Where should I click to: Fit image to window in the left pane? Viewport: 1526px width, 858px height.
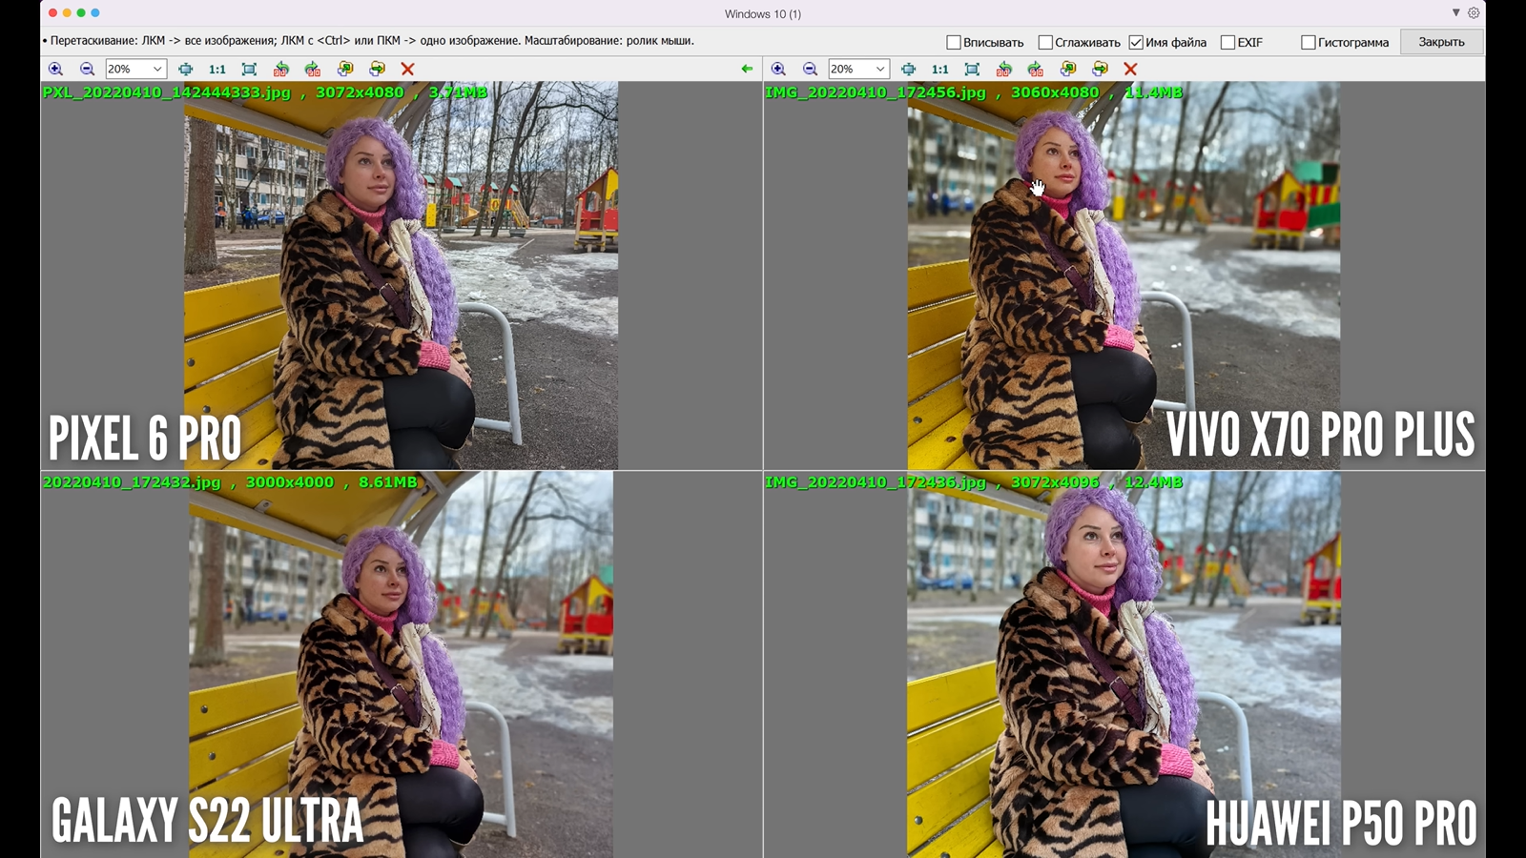pos(249,69)
